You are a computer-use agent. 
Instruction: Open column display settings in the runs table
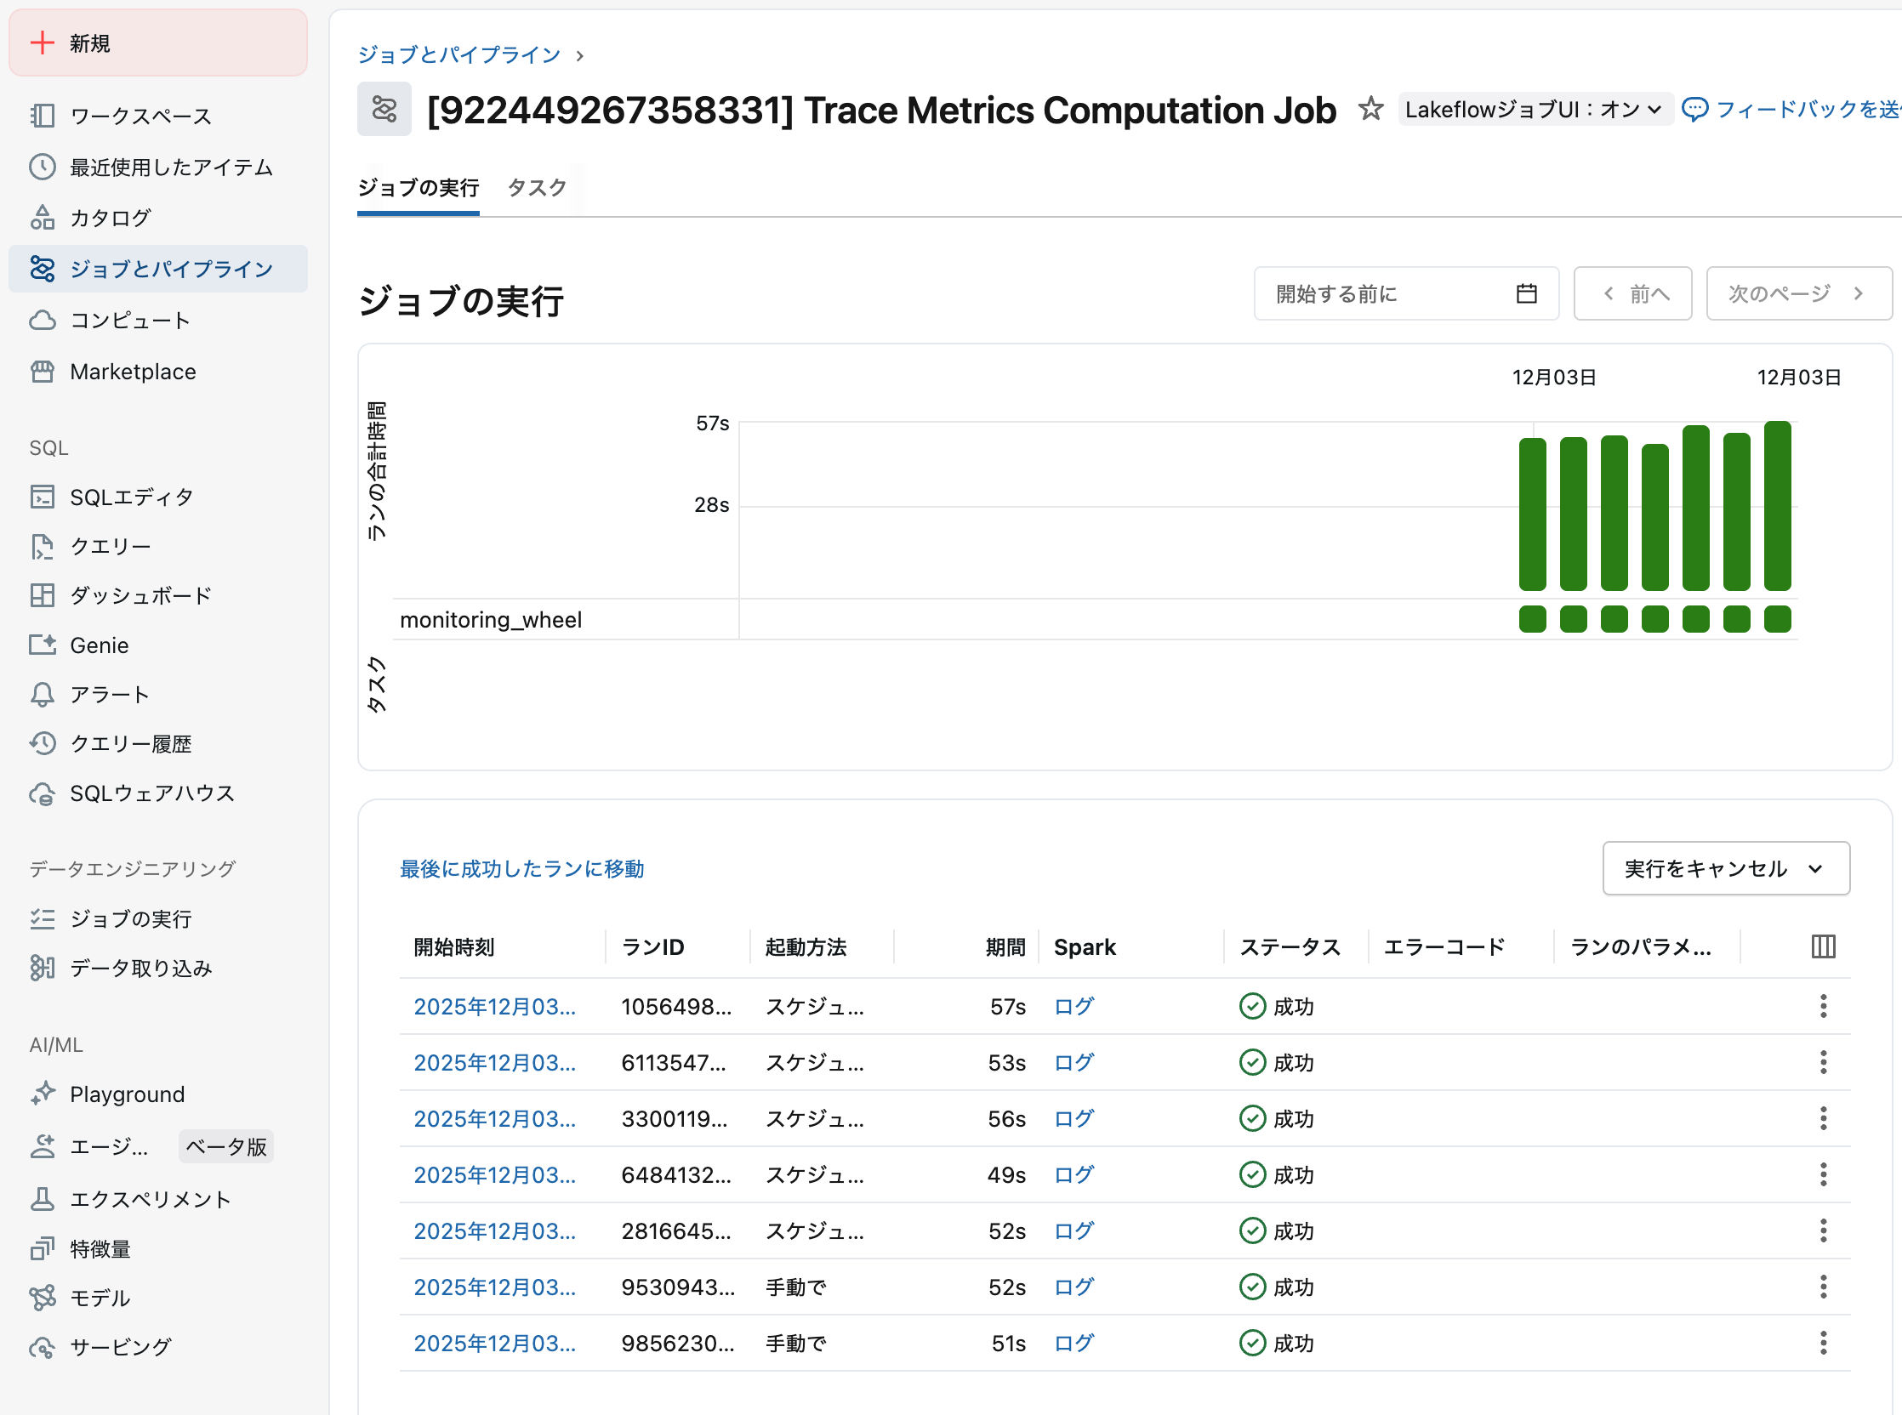point(1822,946)
